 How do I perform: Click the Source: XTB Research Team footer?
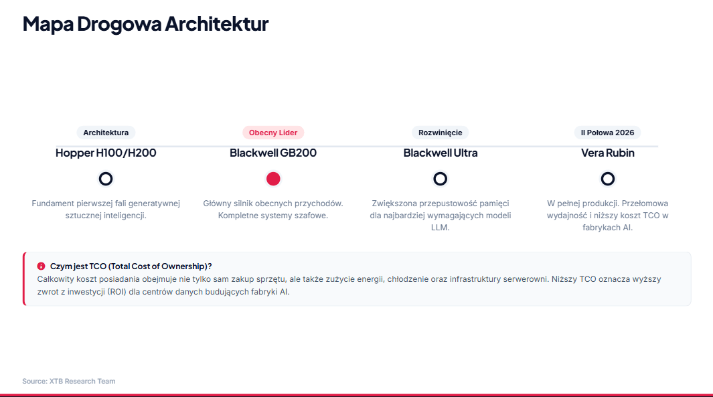(x=69, y=381)
